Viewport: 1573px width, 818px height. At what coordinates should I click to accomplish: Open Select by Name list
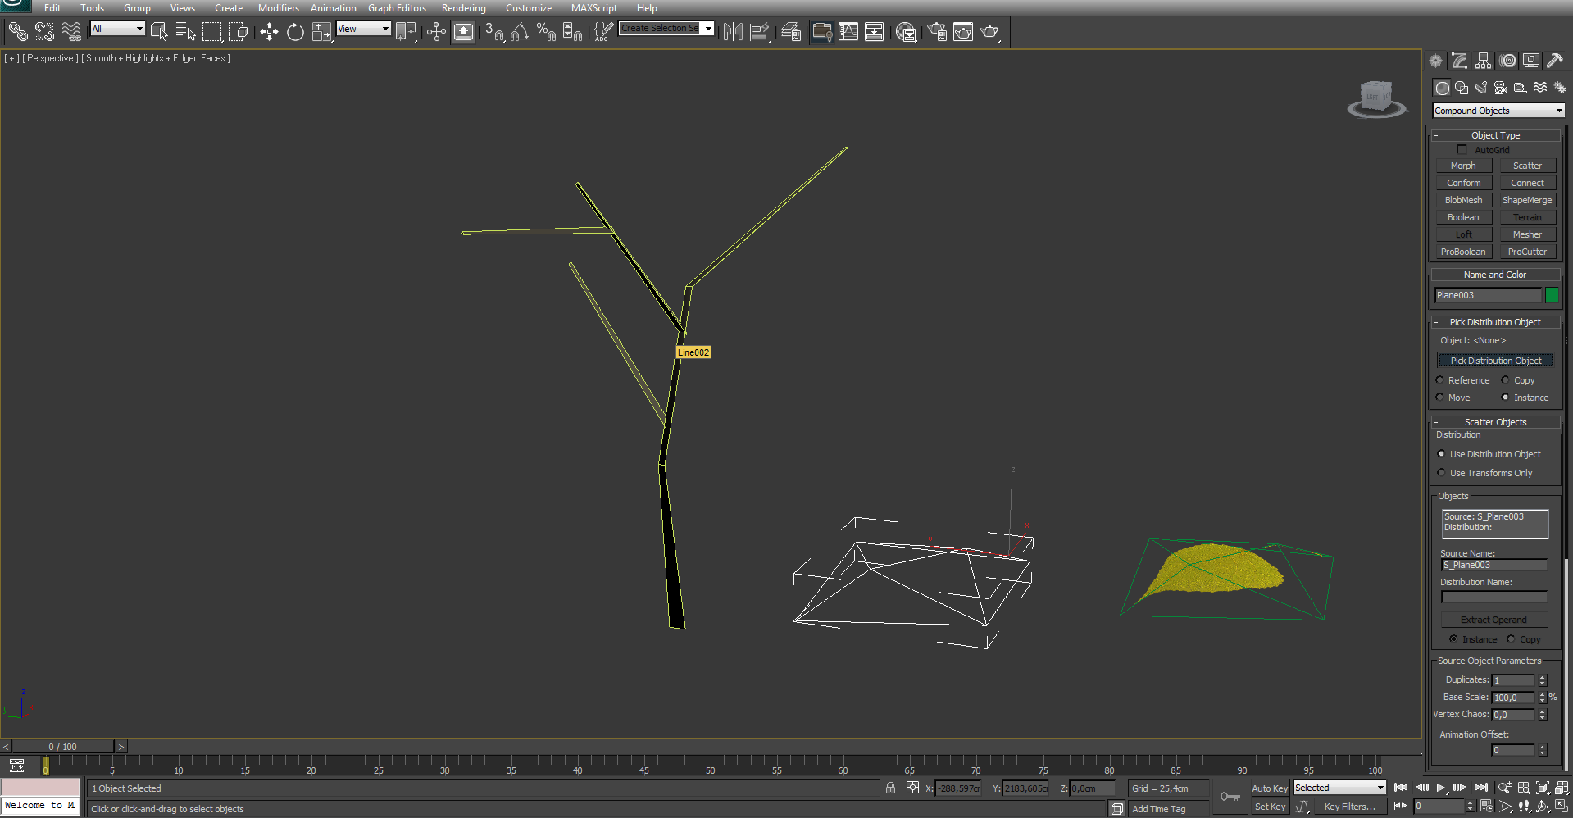coord(186,32)
